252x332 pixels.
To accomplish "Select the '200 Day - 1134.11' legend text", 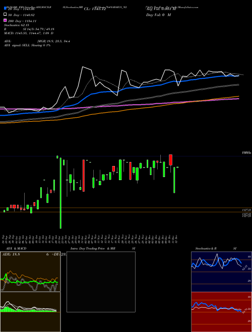I will pos(22,21).
